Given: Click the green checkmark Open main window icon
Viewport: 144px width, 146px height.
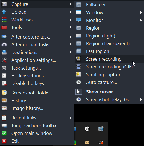Looking at the screenshot, I should click(4, 133).
